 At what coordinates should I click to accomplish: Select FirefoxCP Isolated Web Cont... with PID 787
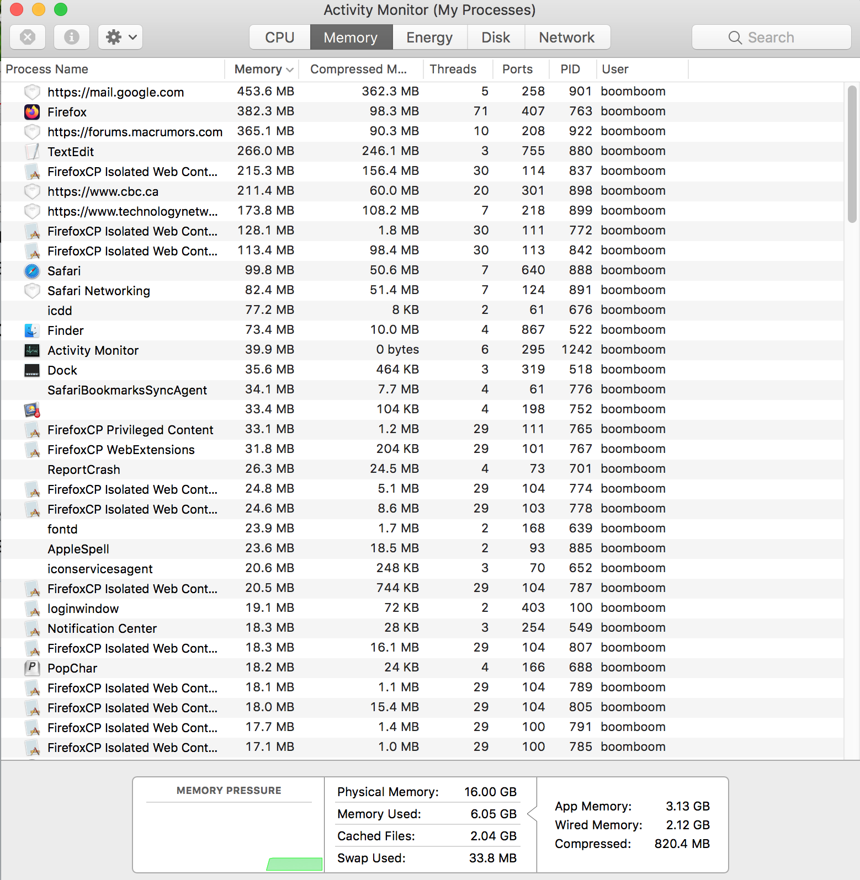point(132,589)
